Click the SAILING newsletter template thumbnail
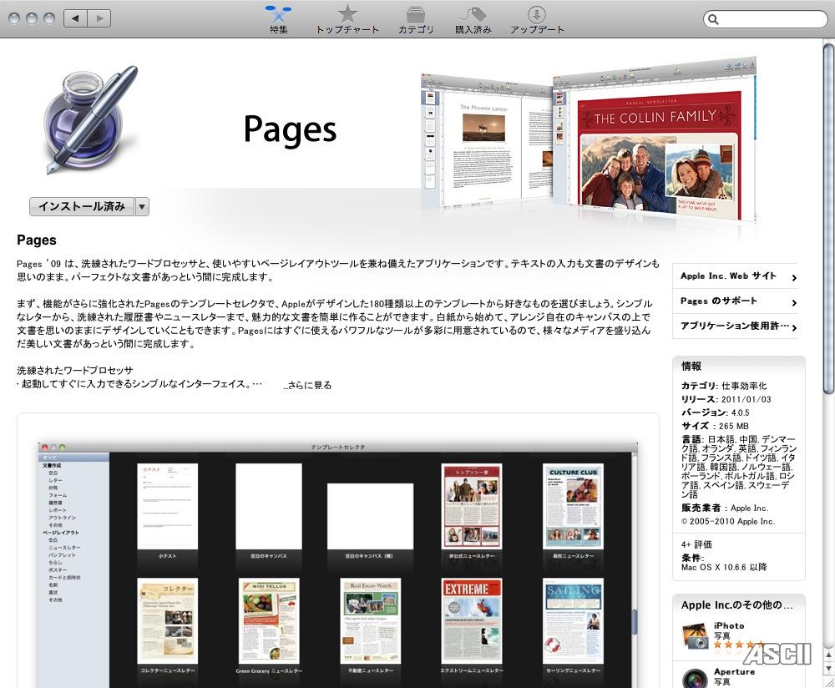Viewport: 835px width, 688px height. pos(573,620)
